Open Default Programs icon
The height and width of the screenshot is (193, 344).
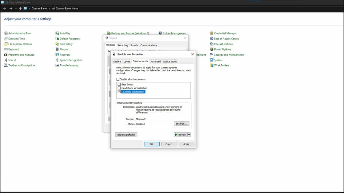[57, 39]
